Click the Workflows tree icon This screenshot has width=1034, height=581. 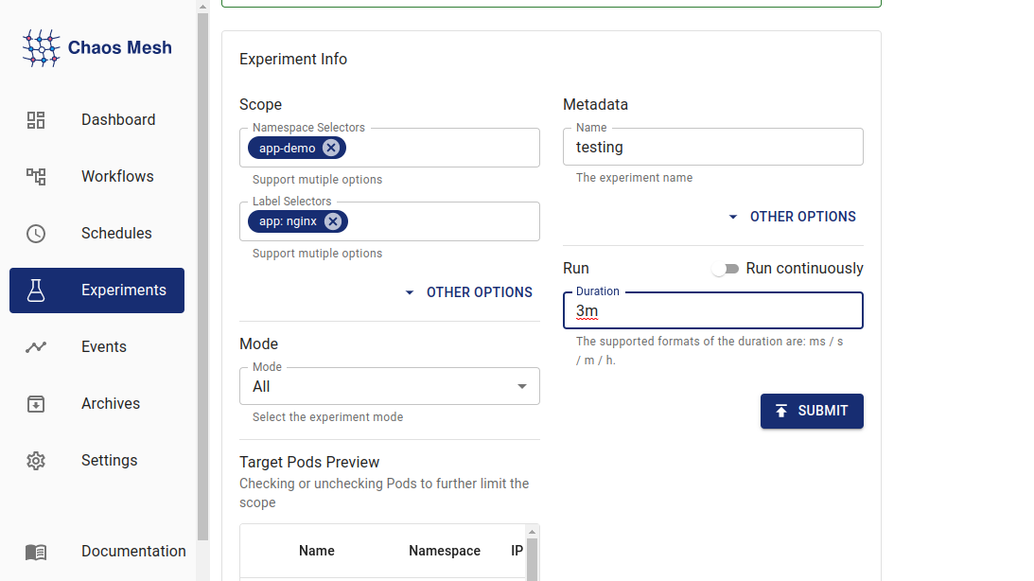[36, 177]
